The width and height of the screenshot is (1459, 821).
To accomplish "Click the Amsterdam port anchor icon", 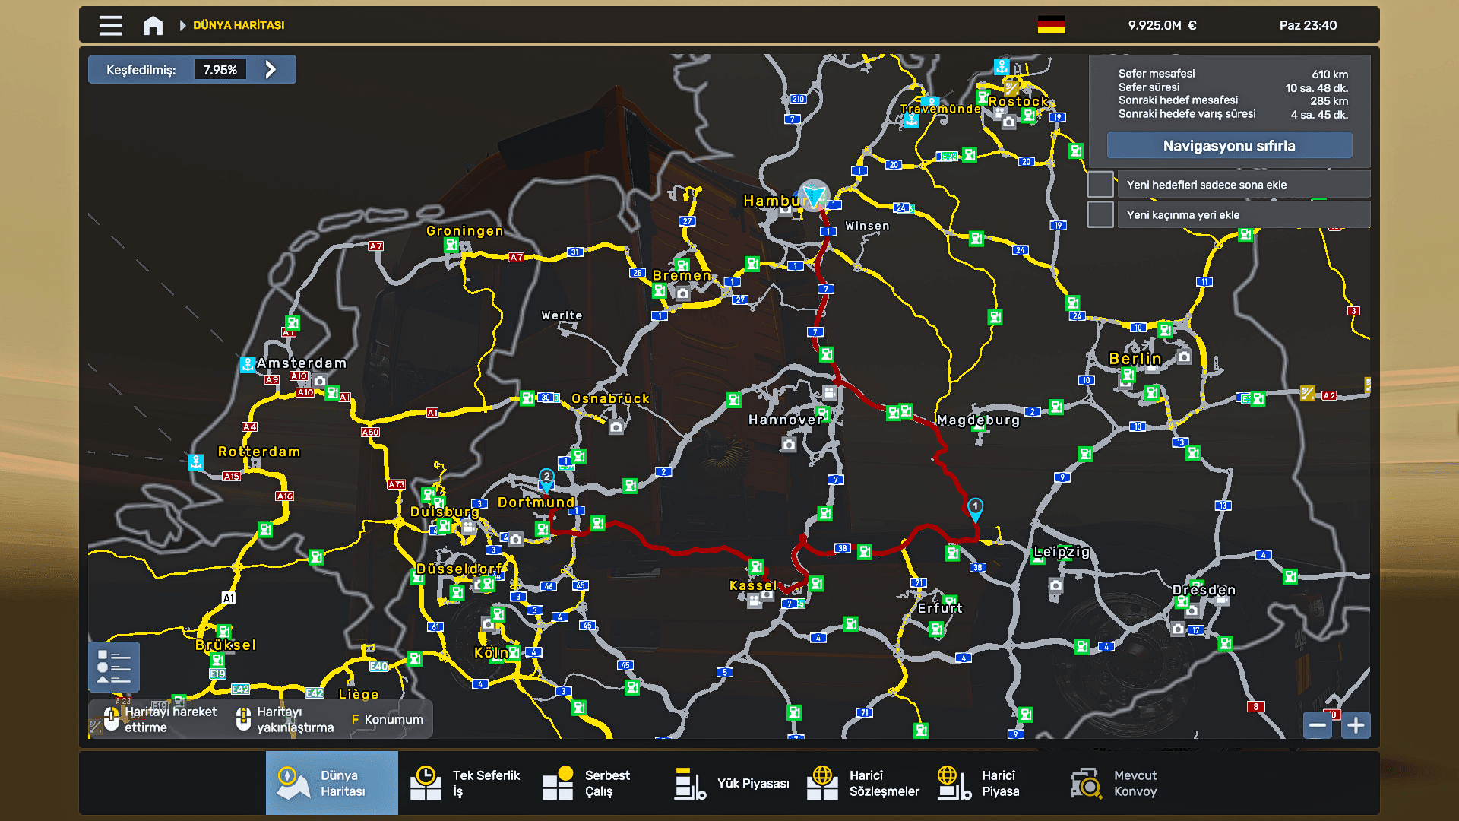I will (x=247, y=365).
